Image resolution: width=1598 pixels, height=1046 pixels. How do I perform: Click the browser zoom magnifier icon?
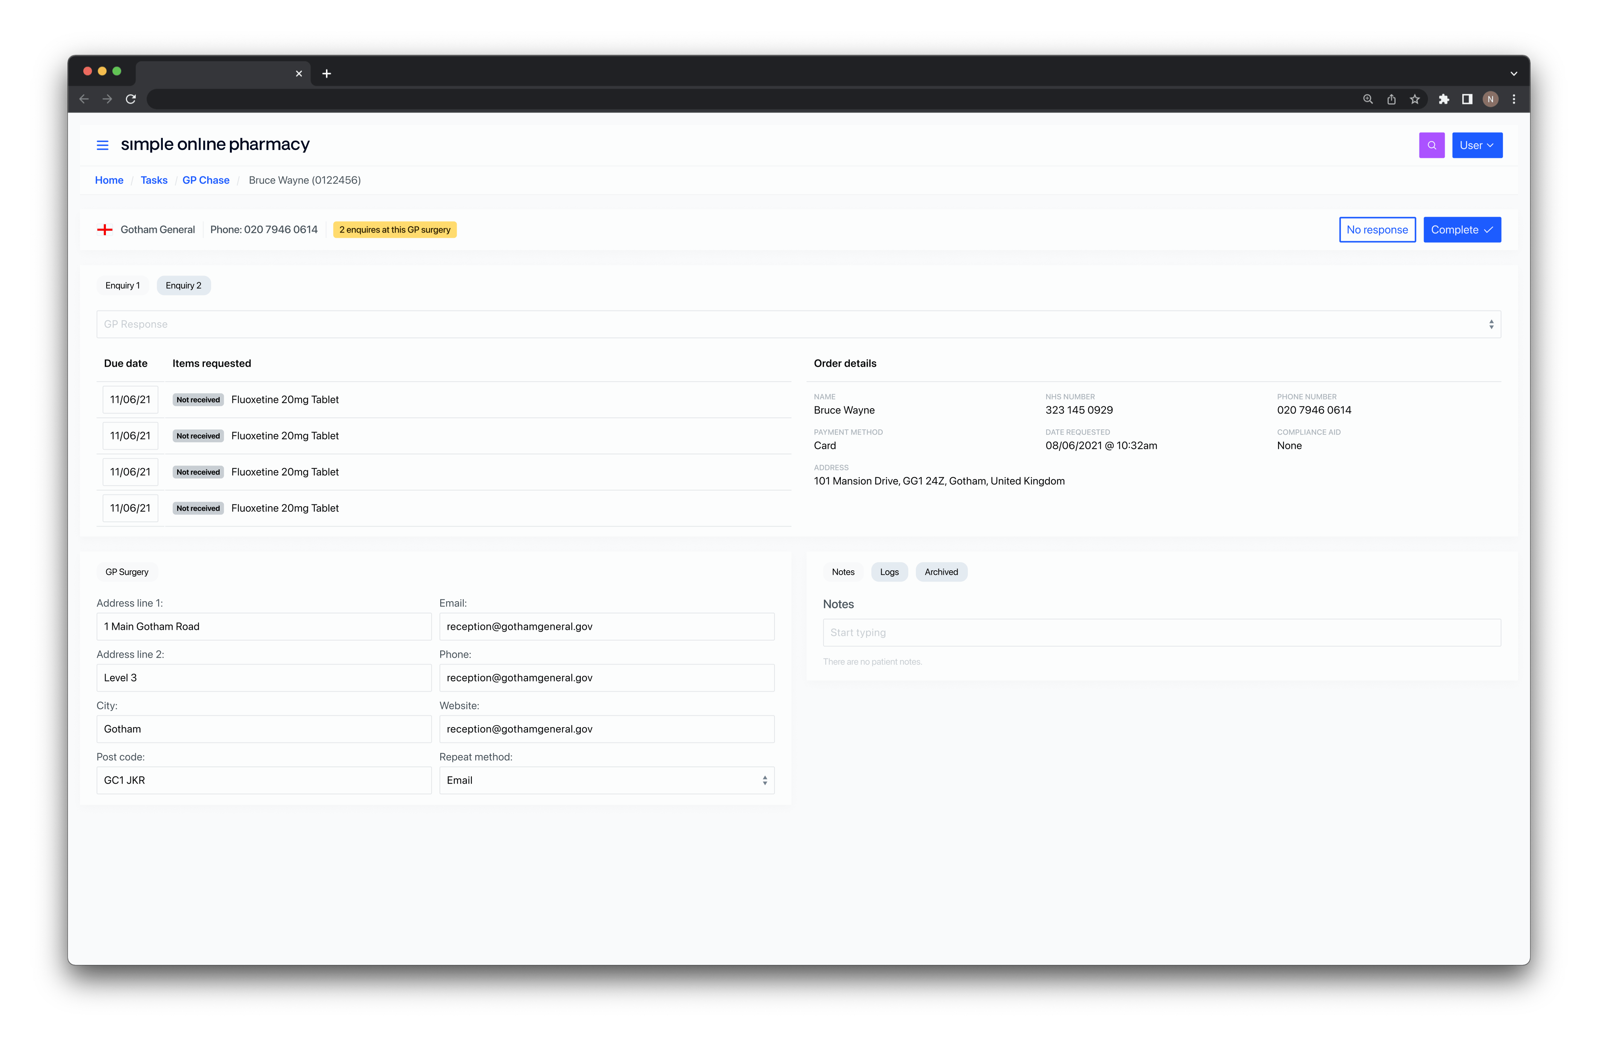click(x=1368, y=100)
